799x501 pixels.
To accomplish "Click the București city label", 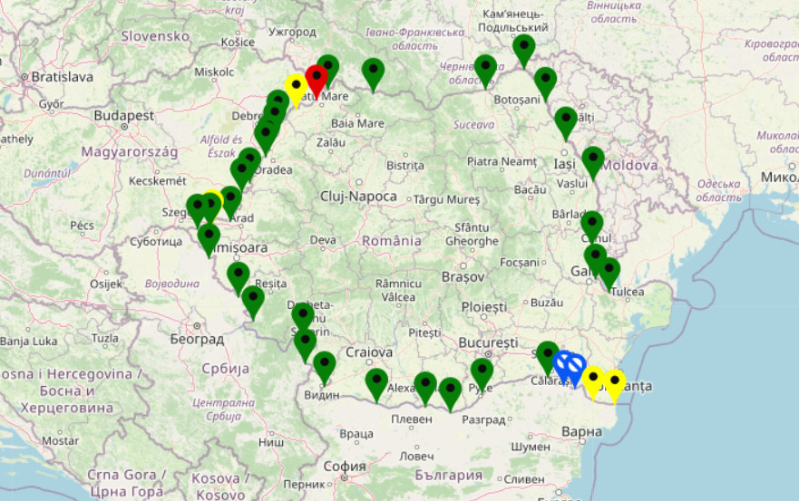I will (x=487, y=344).
